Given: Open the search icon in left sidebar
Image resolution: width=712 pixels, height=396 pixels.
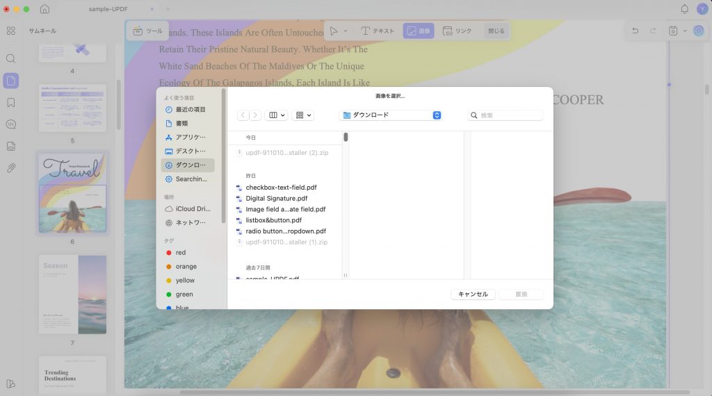Looking at the screenshot, I should coord(11,58).
